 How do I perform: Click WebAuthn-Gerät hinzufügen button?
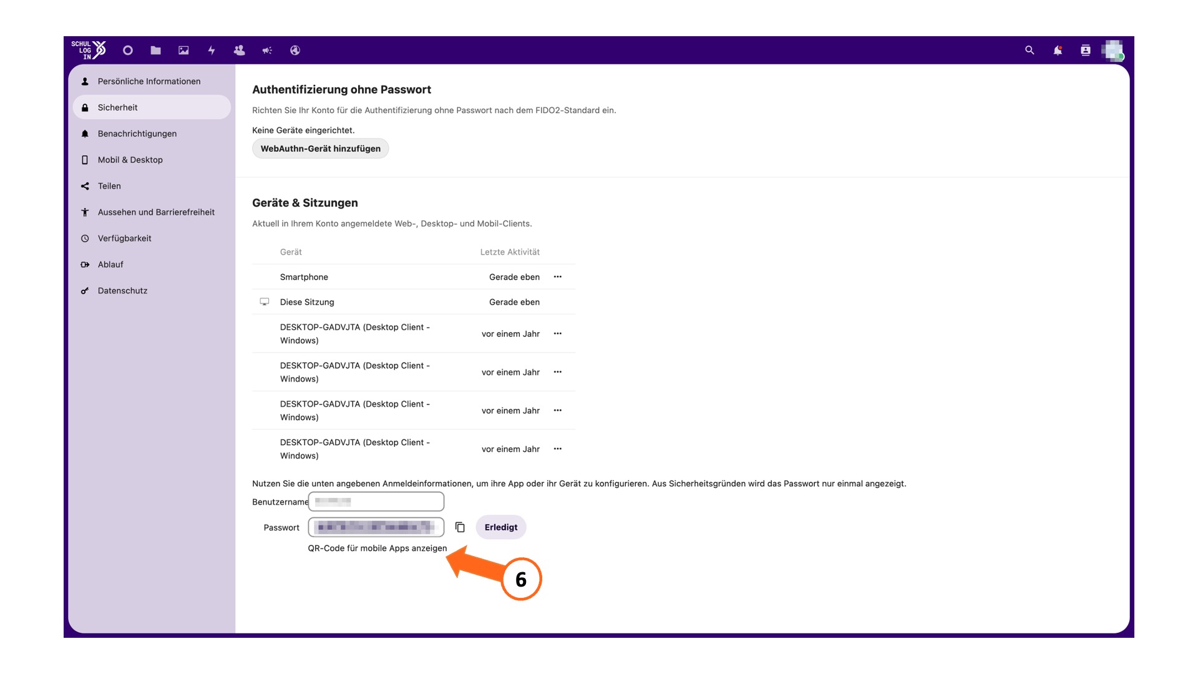pyautogui.click(x=320, y=149)
